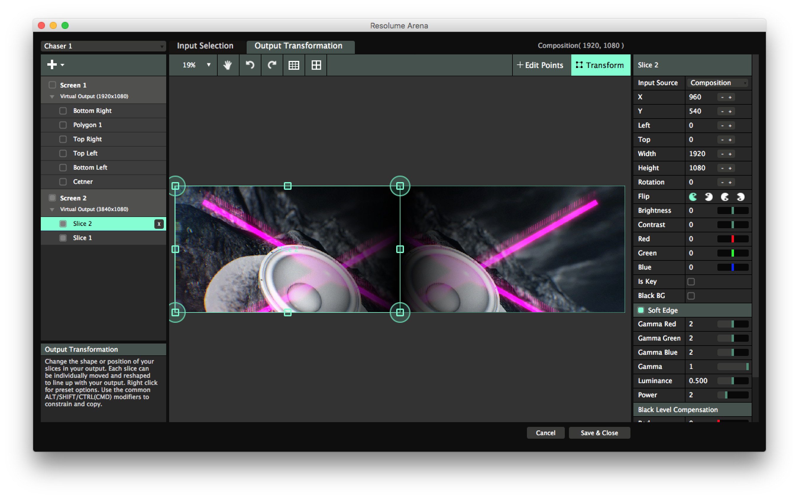Screen dimensions: 799x499
Task: Enable the Is Key checkbox
Action: click(x=691, y=281)
